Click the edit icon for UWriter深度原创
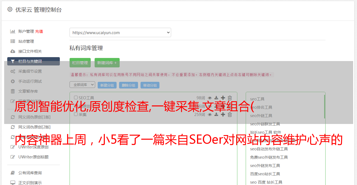This screenshot has width=357, height=185. [13, 147]
